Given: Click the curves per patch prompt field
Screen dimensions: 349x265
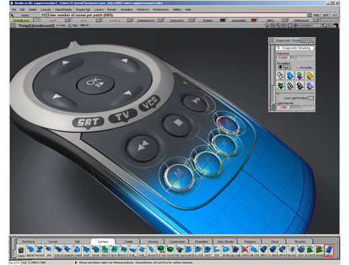Looking at the screenshot, I should [x=177, y=15].
